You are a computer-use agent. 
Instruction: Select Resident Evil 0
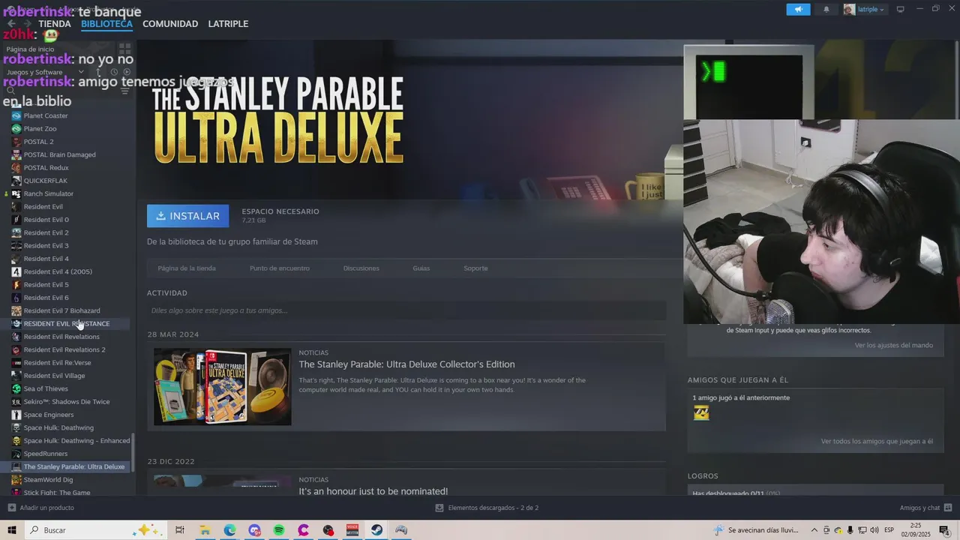[46, 220]
